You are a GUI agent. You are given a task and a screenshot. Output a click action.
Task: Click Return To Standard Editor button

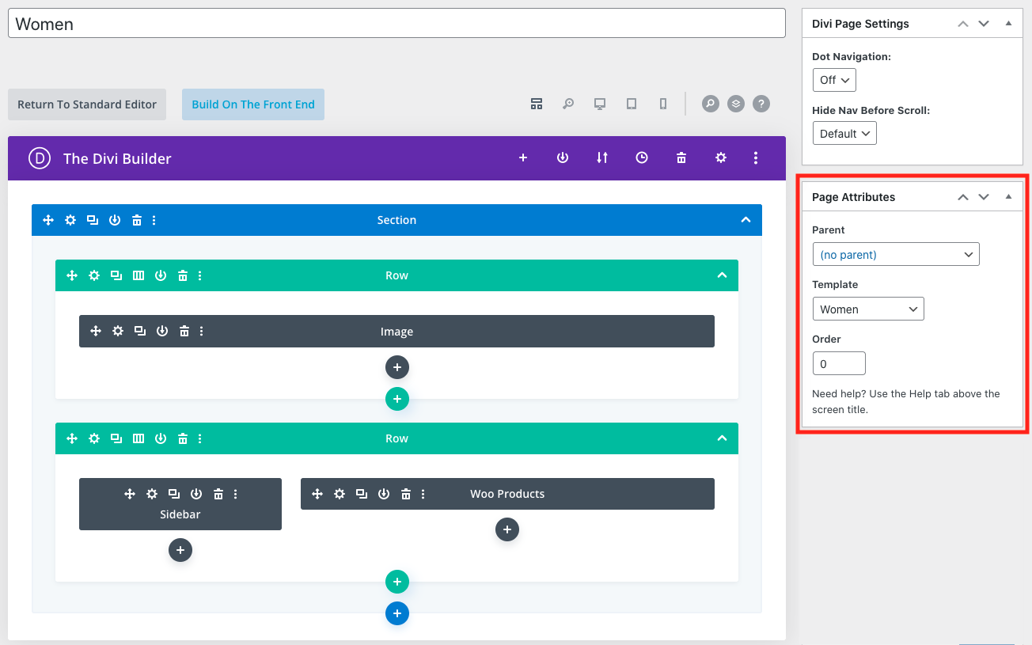[x=87, y=104]
